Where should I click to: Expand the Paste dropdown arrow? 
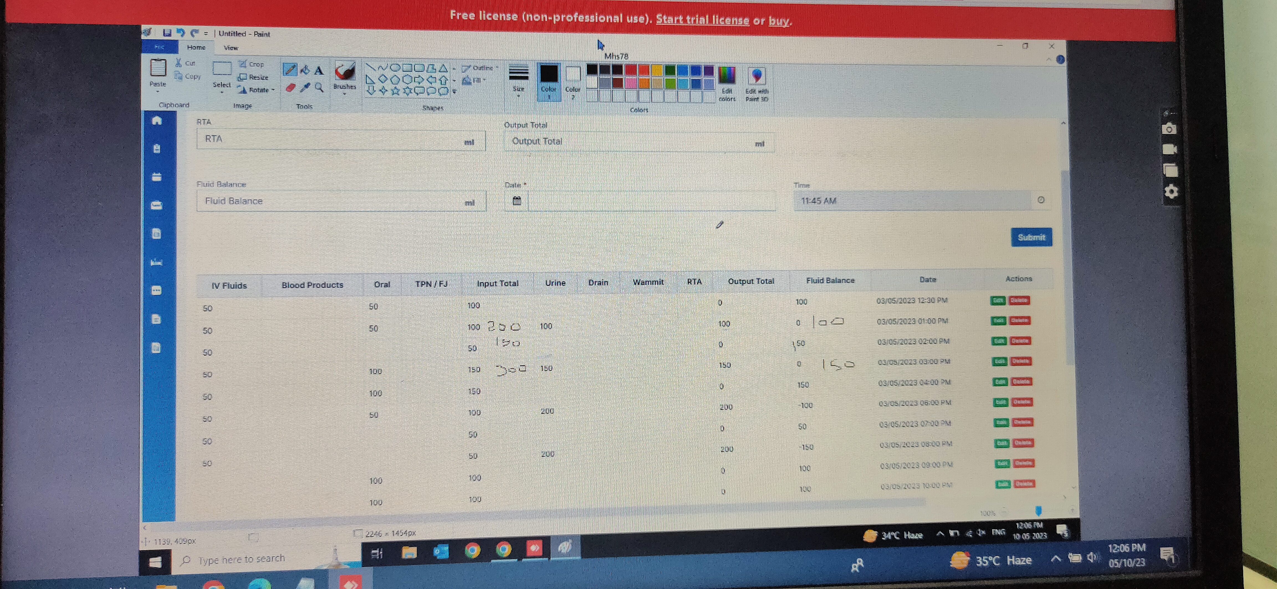click(x=158, y=92)
